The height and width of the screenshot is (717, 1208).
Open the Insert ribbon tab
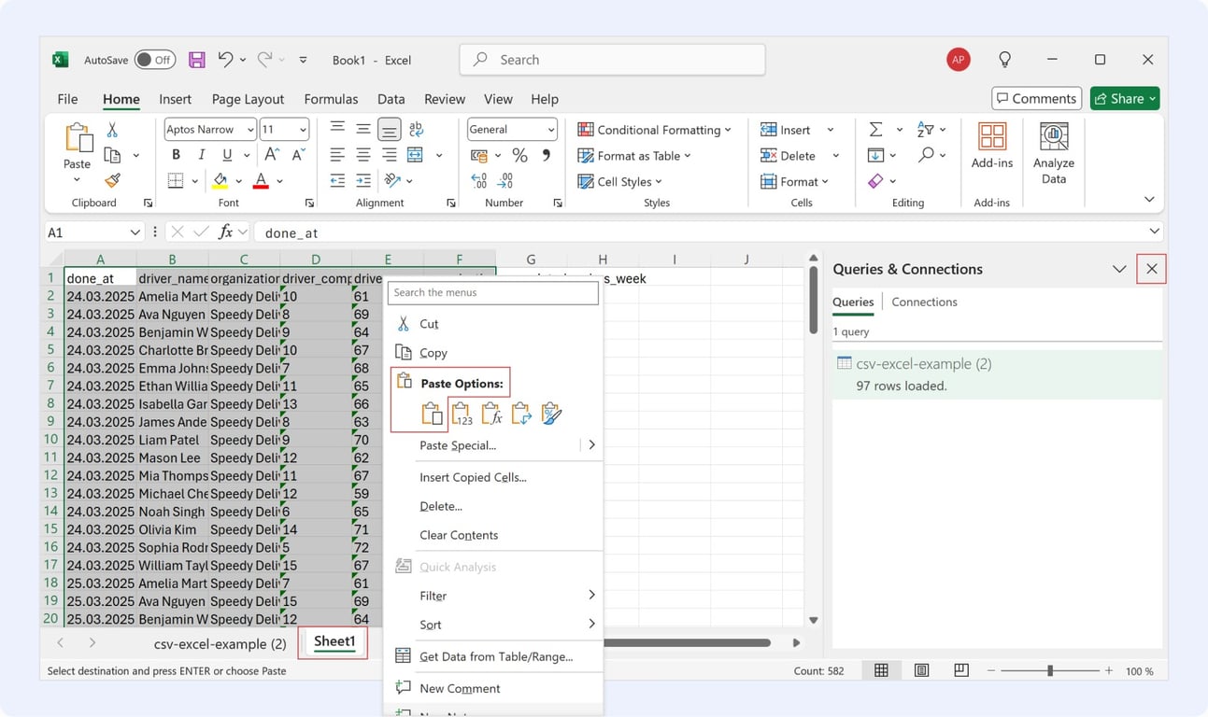point(175,99)
